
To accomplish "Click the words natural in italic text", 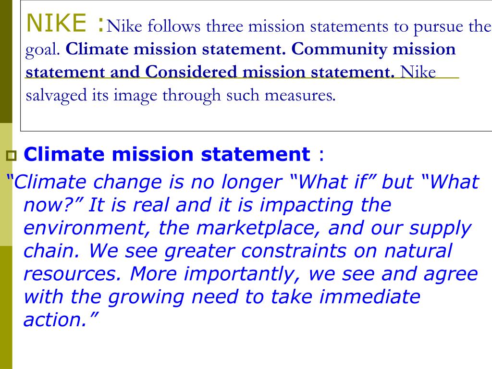I will (418, 251).
